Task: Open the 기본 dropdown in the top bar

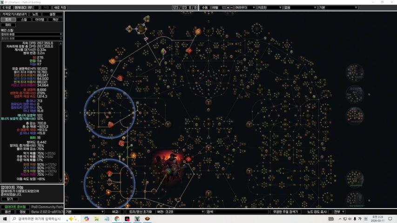Action: [x=338, y=7]
